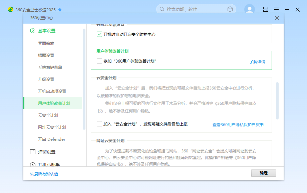Expand the 开机小助手 section

tap(49, 164)
